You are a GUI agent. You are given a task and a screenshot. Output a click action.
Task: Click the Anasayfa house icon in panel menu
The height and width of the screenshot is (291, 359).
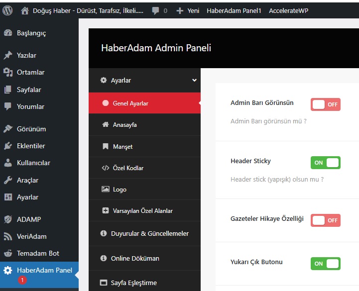click(106, 124)
